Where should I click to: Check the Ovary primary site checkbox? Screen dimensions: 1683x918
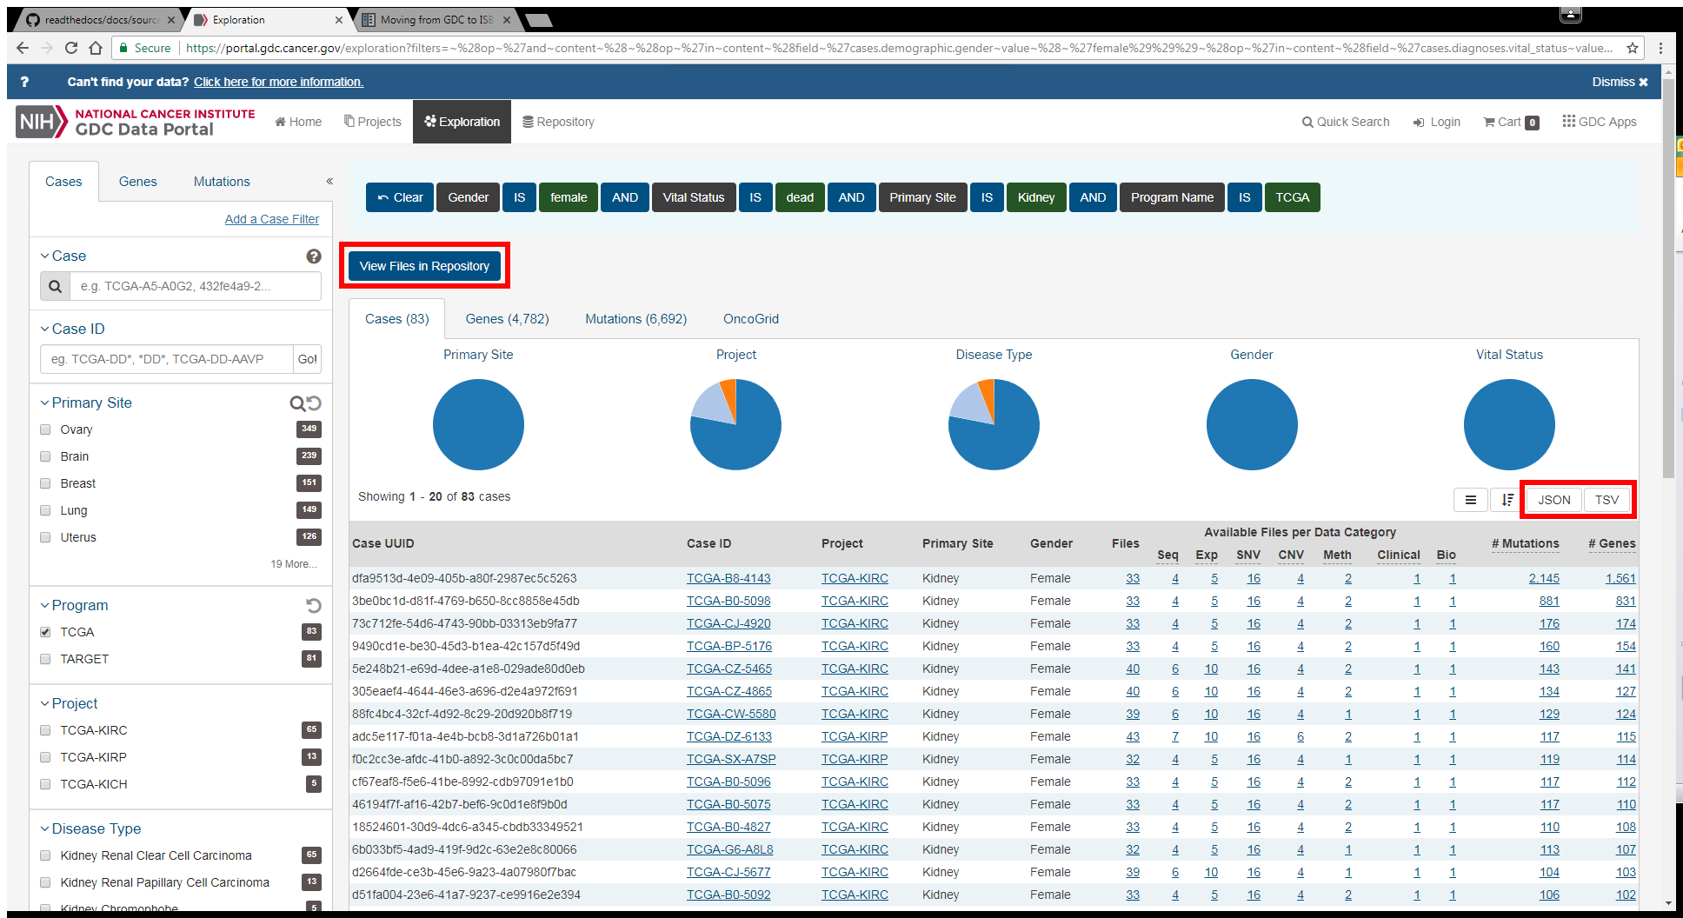coord(45,429)
